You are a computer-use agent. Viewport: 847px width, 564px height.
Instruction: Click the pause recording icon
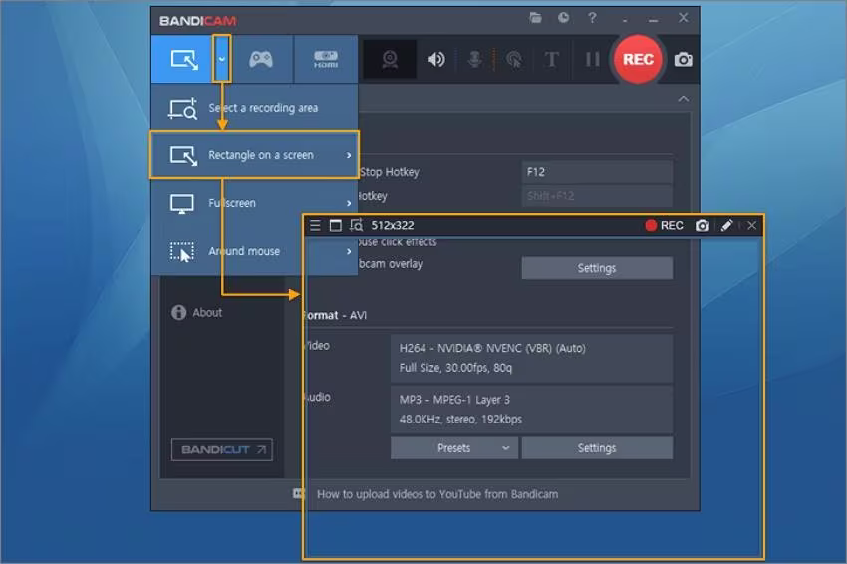click(593, 59)
